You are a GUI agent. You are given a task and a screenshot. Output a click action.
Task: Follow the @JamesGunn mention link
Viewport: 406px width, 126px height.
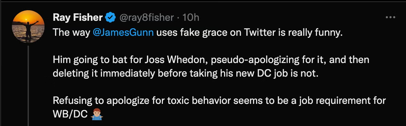point(123,33)
